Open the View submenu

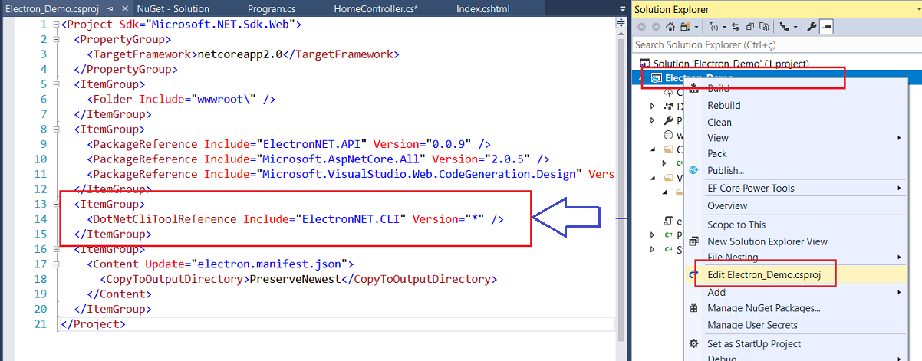(x=795, y=138)
